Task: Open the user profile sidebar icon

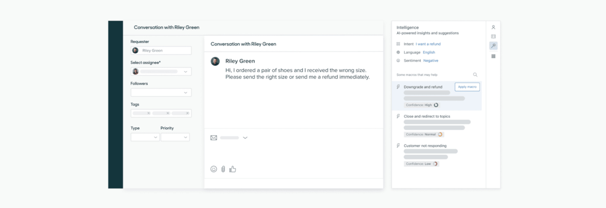Action: click(x=493, y=27)
